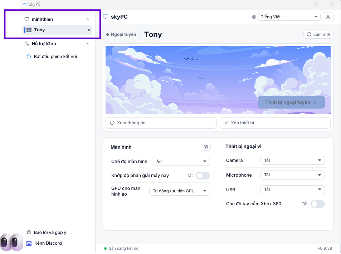Open Bắt đầu phiên kết nối
Viewport: 341px width, 254px height.
point(52,57)
